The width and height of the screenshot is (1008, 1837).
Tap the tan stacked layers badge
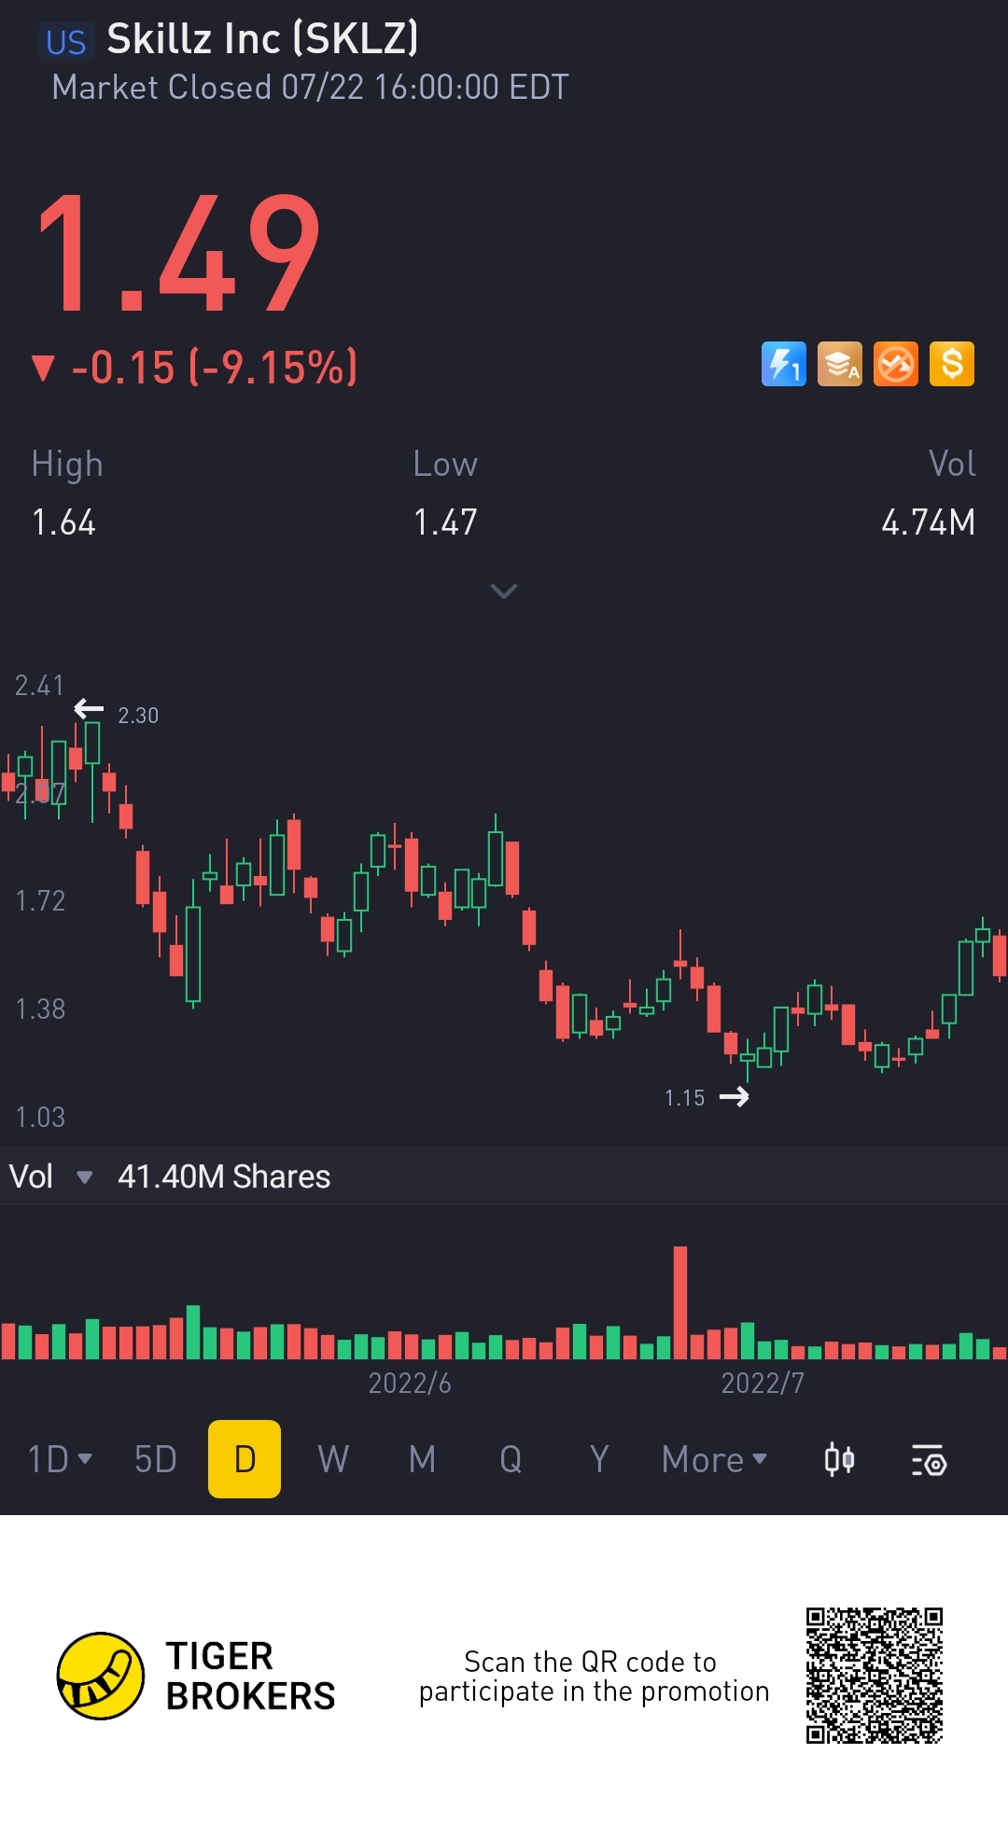[x=839, y=364]
